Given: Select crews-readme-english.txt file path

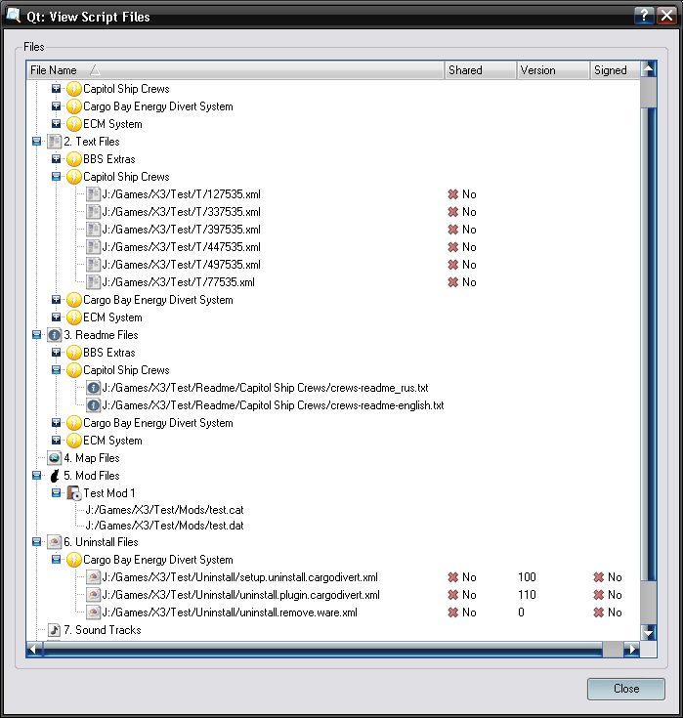Looking at the screenshot, I should coord(273,405).
